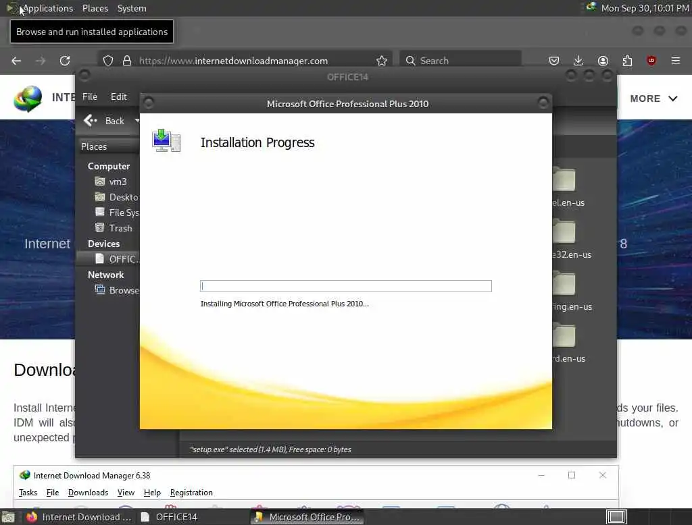Open the tracking protection shield icon
The height and width of the screenshot is (525, 692).
pyautogui.click(x=108, y=61)
